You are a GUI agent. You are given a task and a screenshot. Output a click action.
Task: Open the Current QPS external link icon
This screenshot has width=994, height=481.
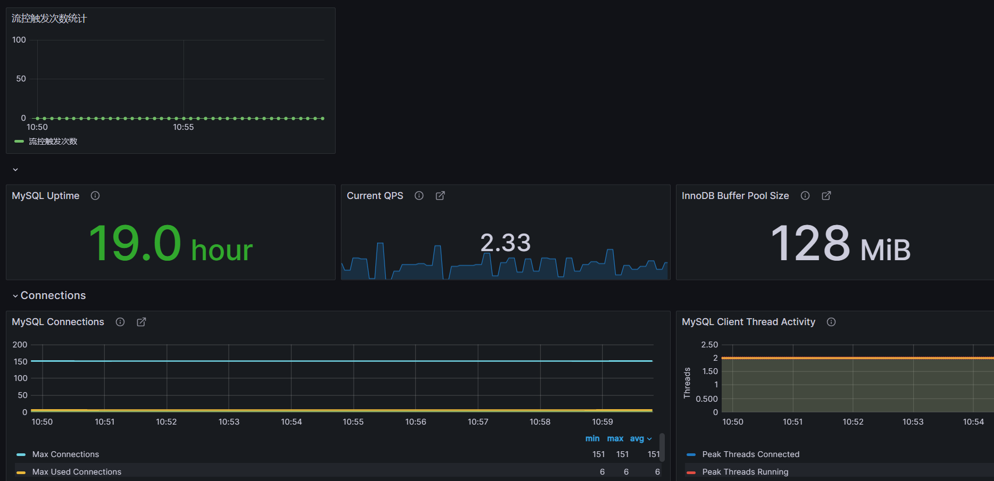click(440, 196)
